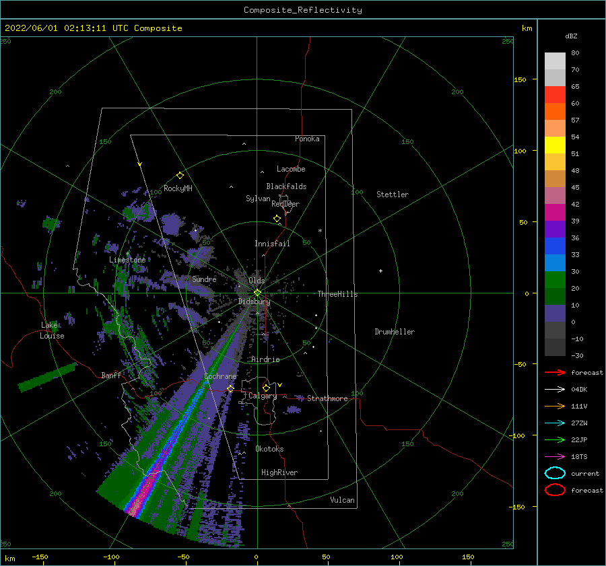The width and height of the screenshot is (606, 566).
Task: Click the Sundre label
Action: tap(204, 279)
